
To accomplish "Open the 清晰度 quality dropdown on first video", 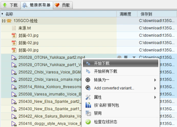I will pos(134,57).
